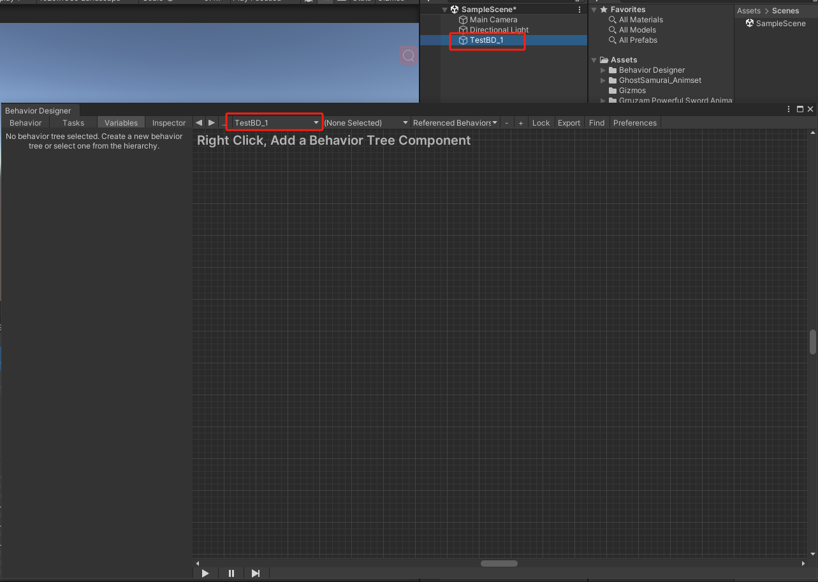Screen dimensions: 818x582
Task: Select the SampleScene asset in the Scenes folder
Action: [x=775, y=24]
